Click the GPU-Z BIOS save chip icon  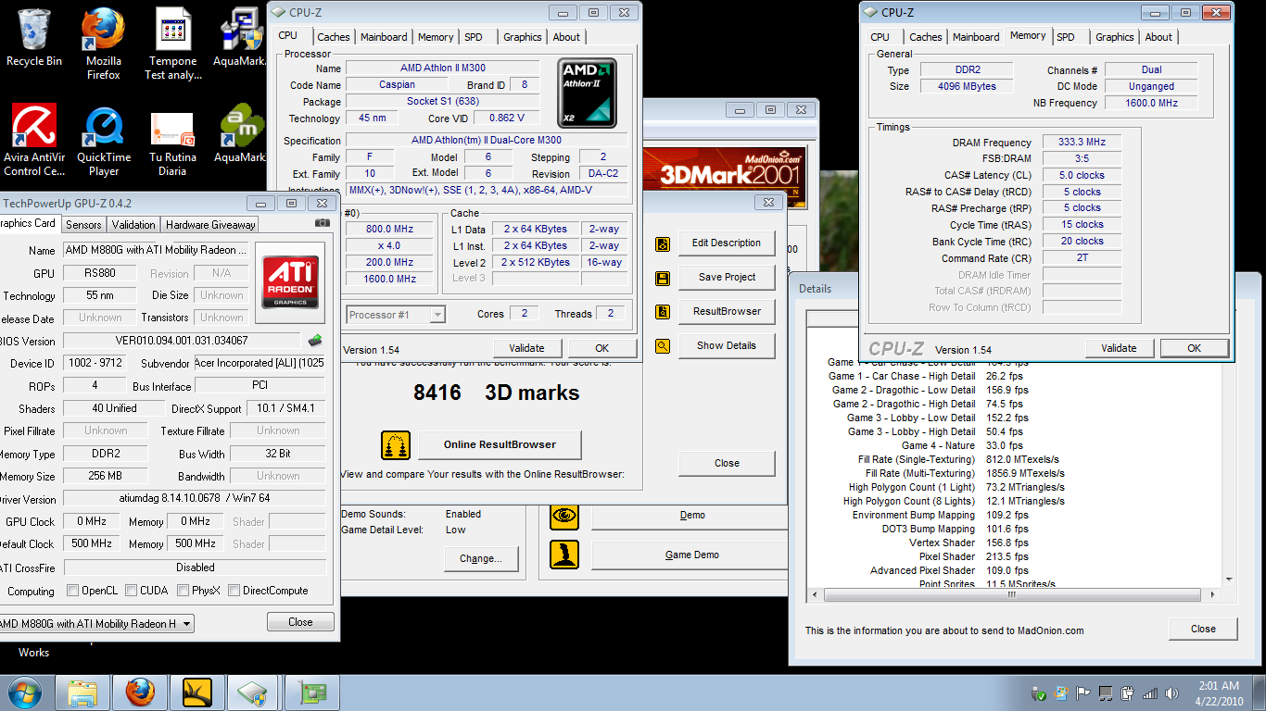tap(315, 341)
